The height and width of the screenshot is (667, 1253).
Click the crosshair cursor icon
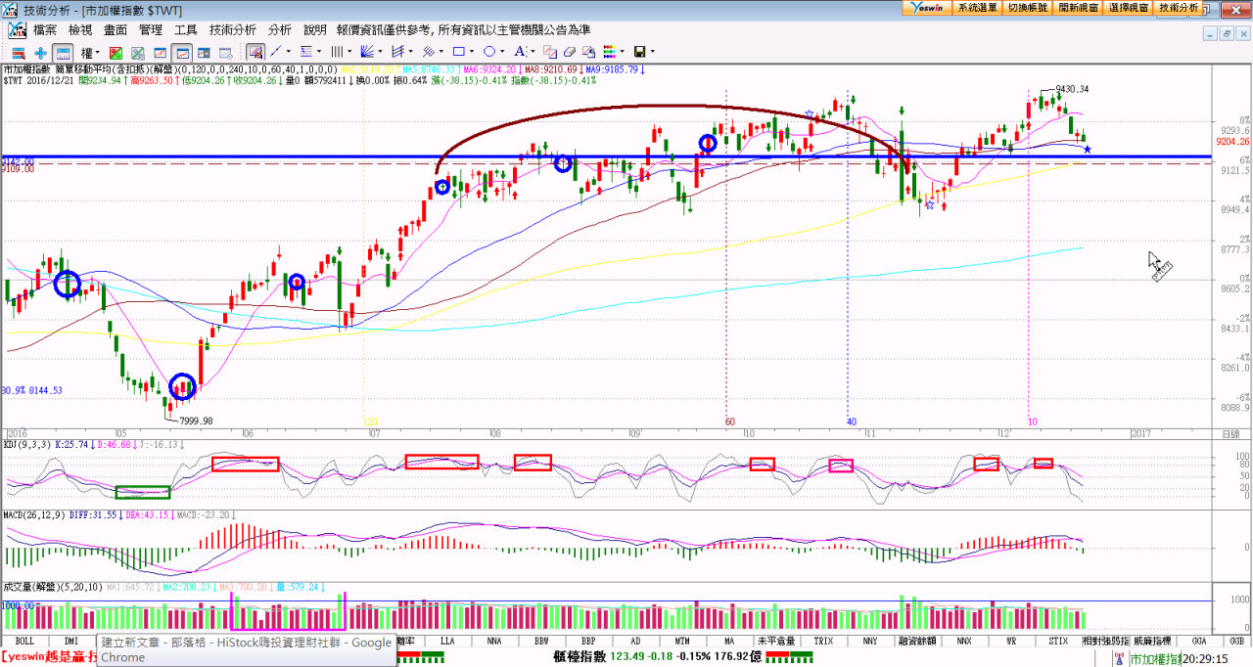[40, 52]
